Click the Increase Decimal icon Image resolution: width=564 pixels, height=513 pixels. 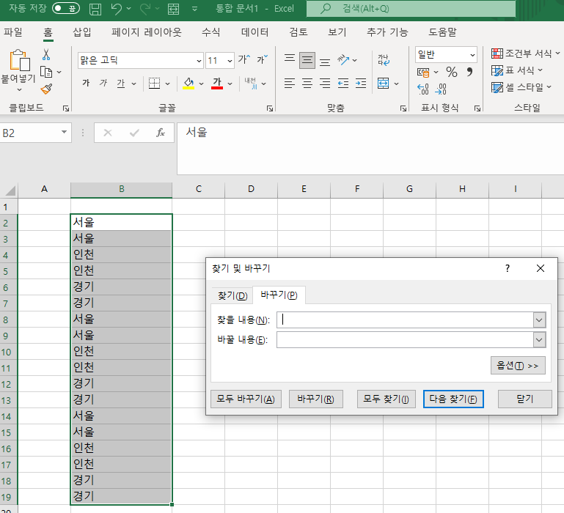tap(423, 89)
